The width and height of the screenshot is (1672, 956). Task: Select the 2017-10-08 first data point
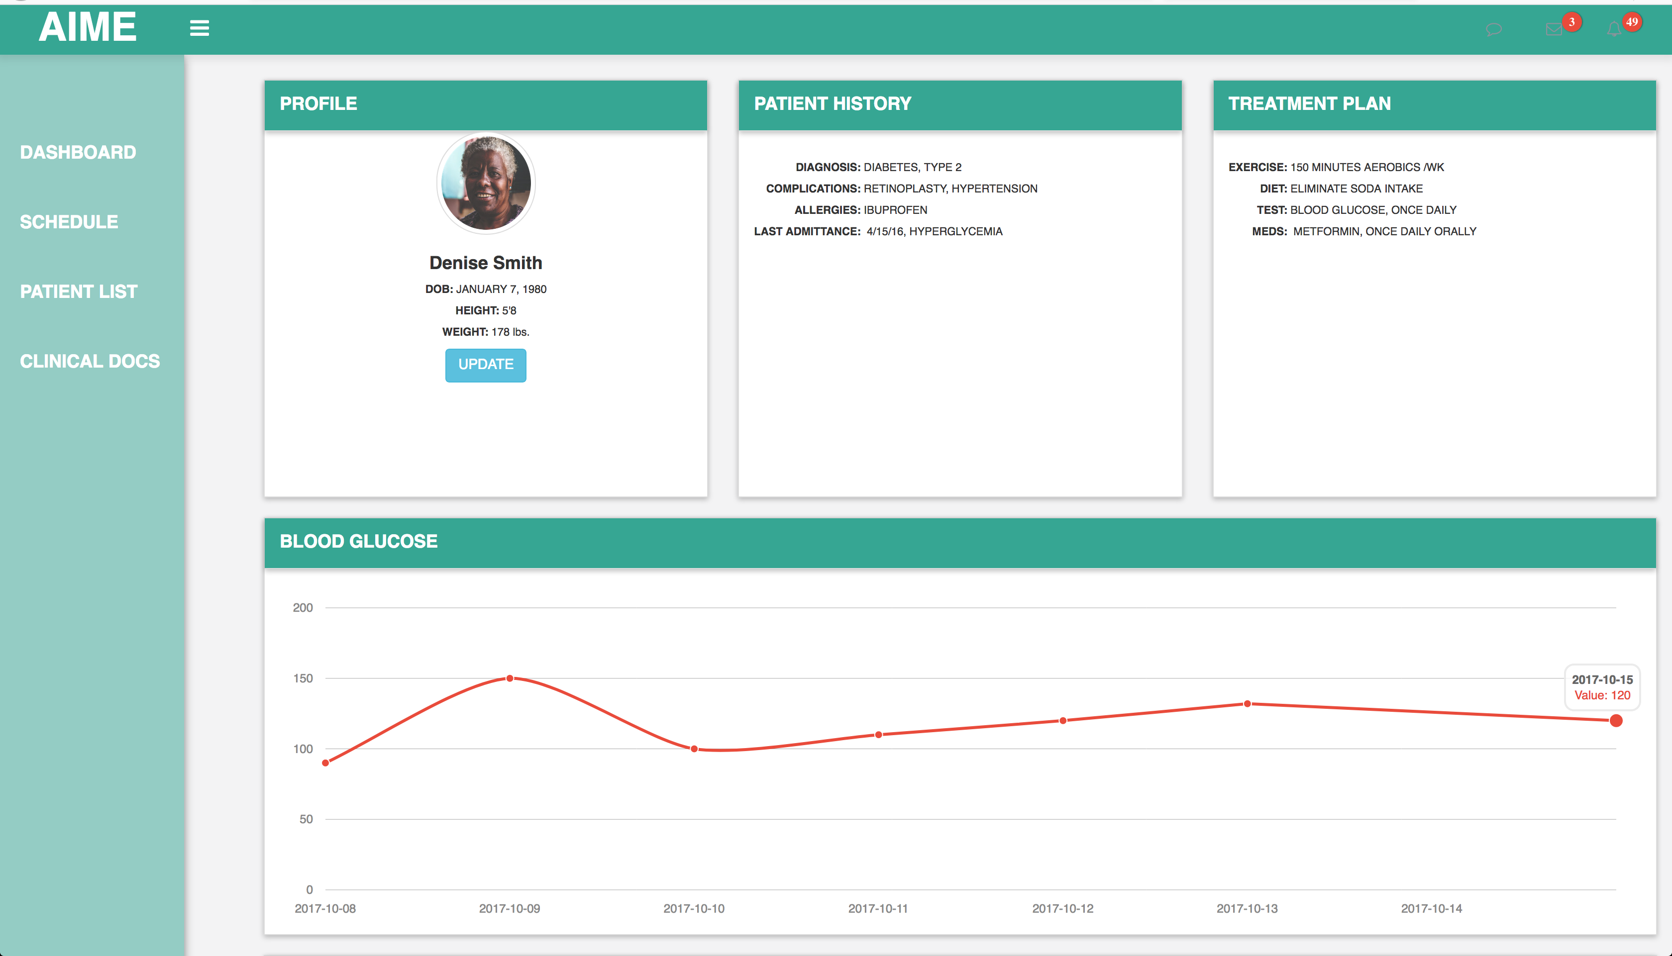click(325, 763)
